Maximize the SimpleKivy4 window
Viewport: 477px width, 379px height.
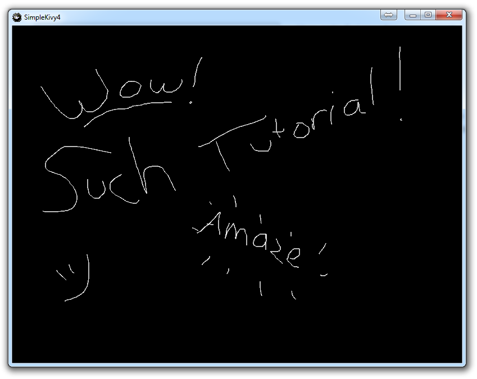point(428,15)
